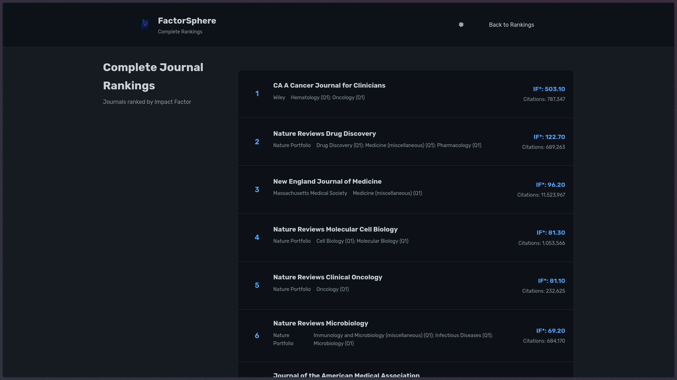Image resolution: width=677 pixels, height=380 pixels.
Task: Open Nature Reviews Molecular Cell Biology
Action: coord(335,229)
